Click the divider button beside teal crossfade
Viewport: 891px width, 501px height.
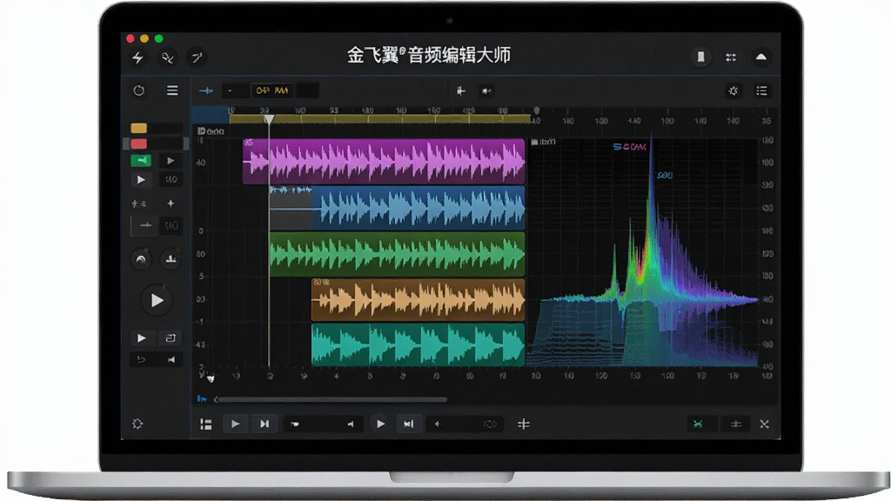pyautogui.click(x=736, y=424)
